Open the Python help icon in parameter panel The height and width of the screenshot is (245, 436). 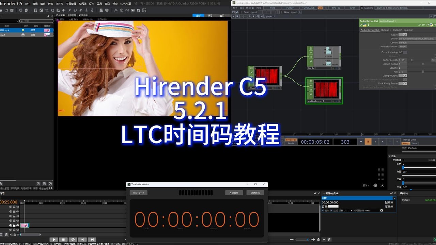pyautogui.click(x=365, y=25)
